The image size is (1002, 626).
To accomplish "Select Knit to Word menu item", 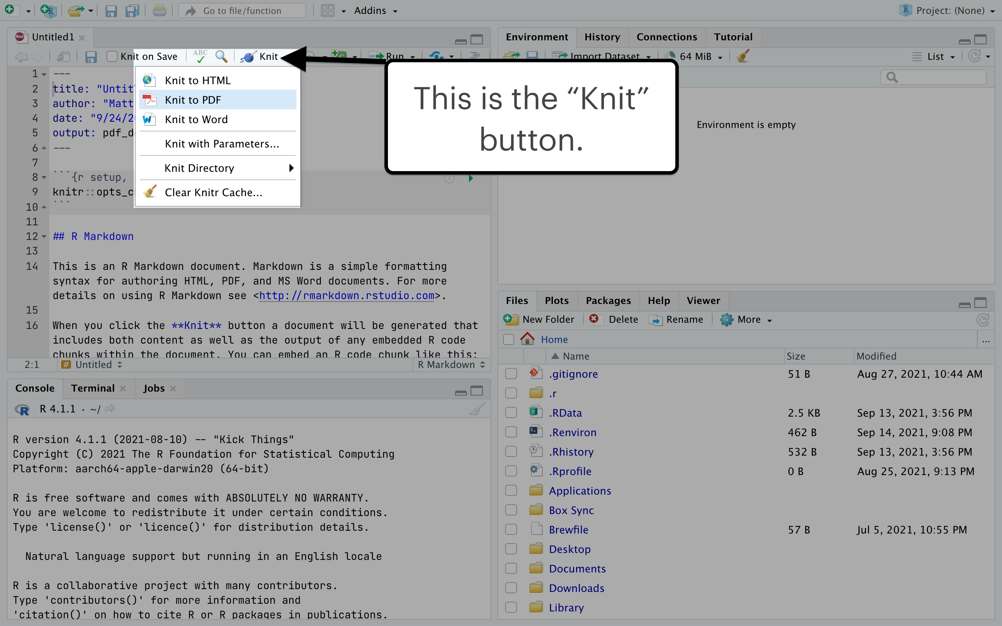I will [218, 119].
